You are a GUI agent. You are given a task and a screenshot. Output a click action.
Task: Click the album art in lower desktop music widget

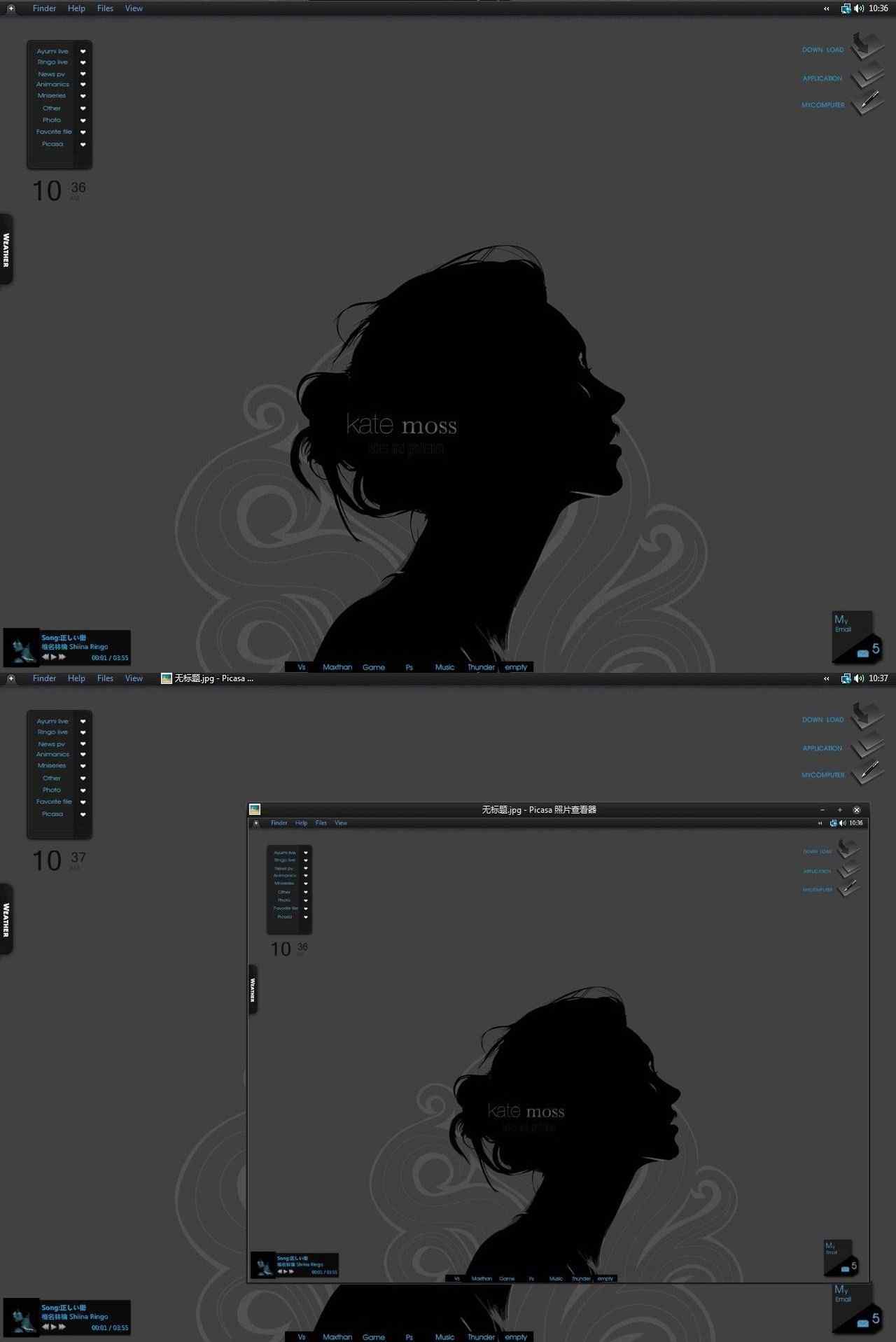(22, 1317)
